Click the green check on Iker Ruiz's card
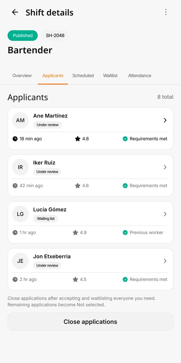181x363 pixels. 125,186
